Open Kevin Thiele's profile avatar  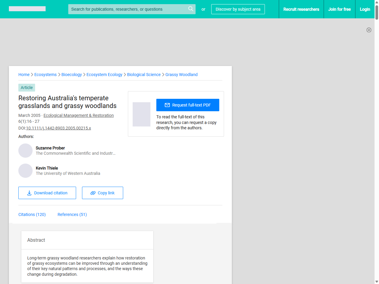click(25, 171)
